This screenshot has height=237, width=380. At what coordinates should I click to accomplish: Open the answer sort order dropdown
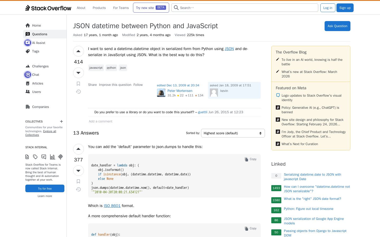[x=233, y=133]
